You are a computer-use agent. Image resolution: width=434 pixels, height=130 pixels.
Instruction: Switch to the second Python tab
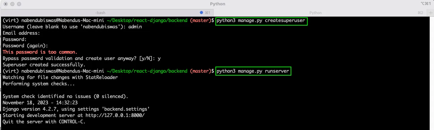pos(315,13)
